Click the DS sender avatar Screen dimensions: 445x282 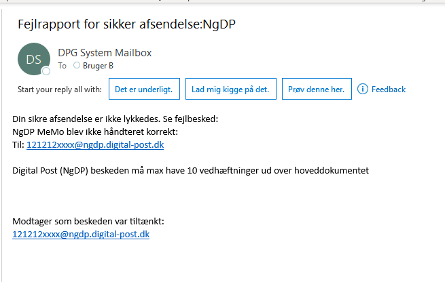click(x=34, y=59)
